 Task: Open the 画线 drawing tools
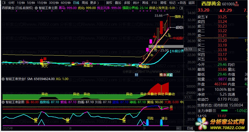pos(145,3)
